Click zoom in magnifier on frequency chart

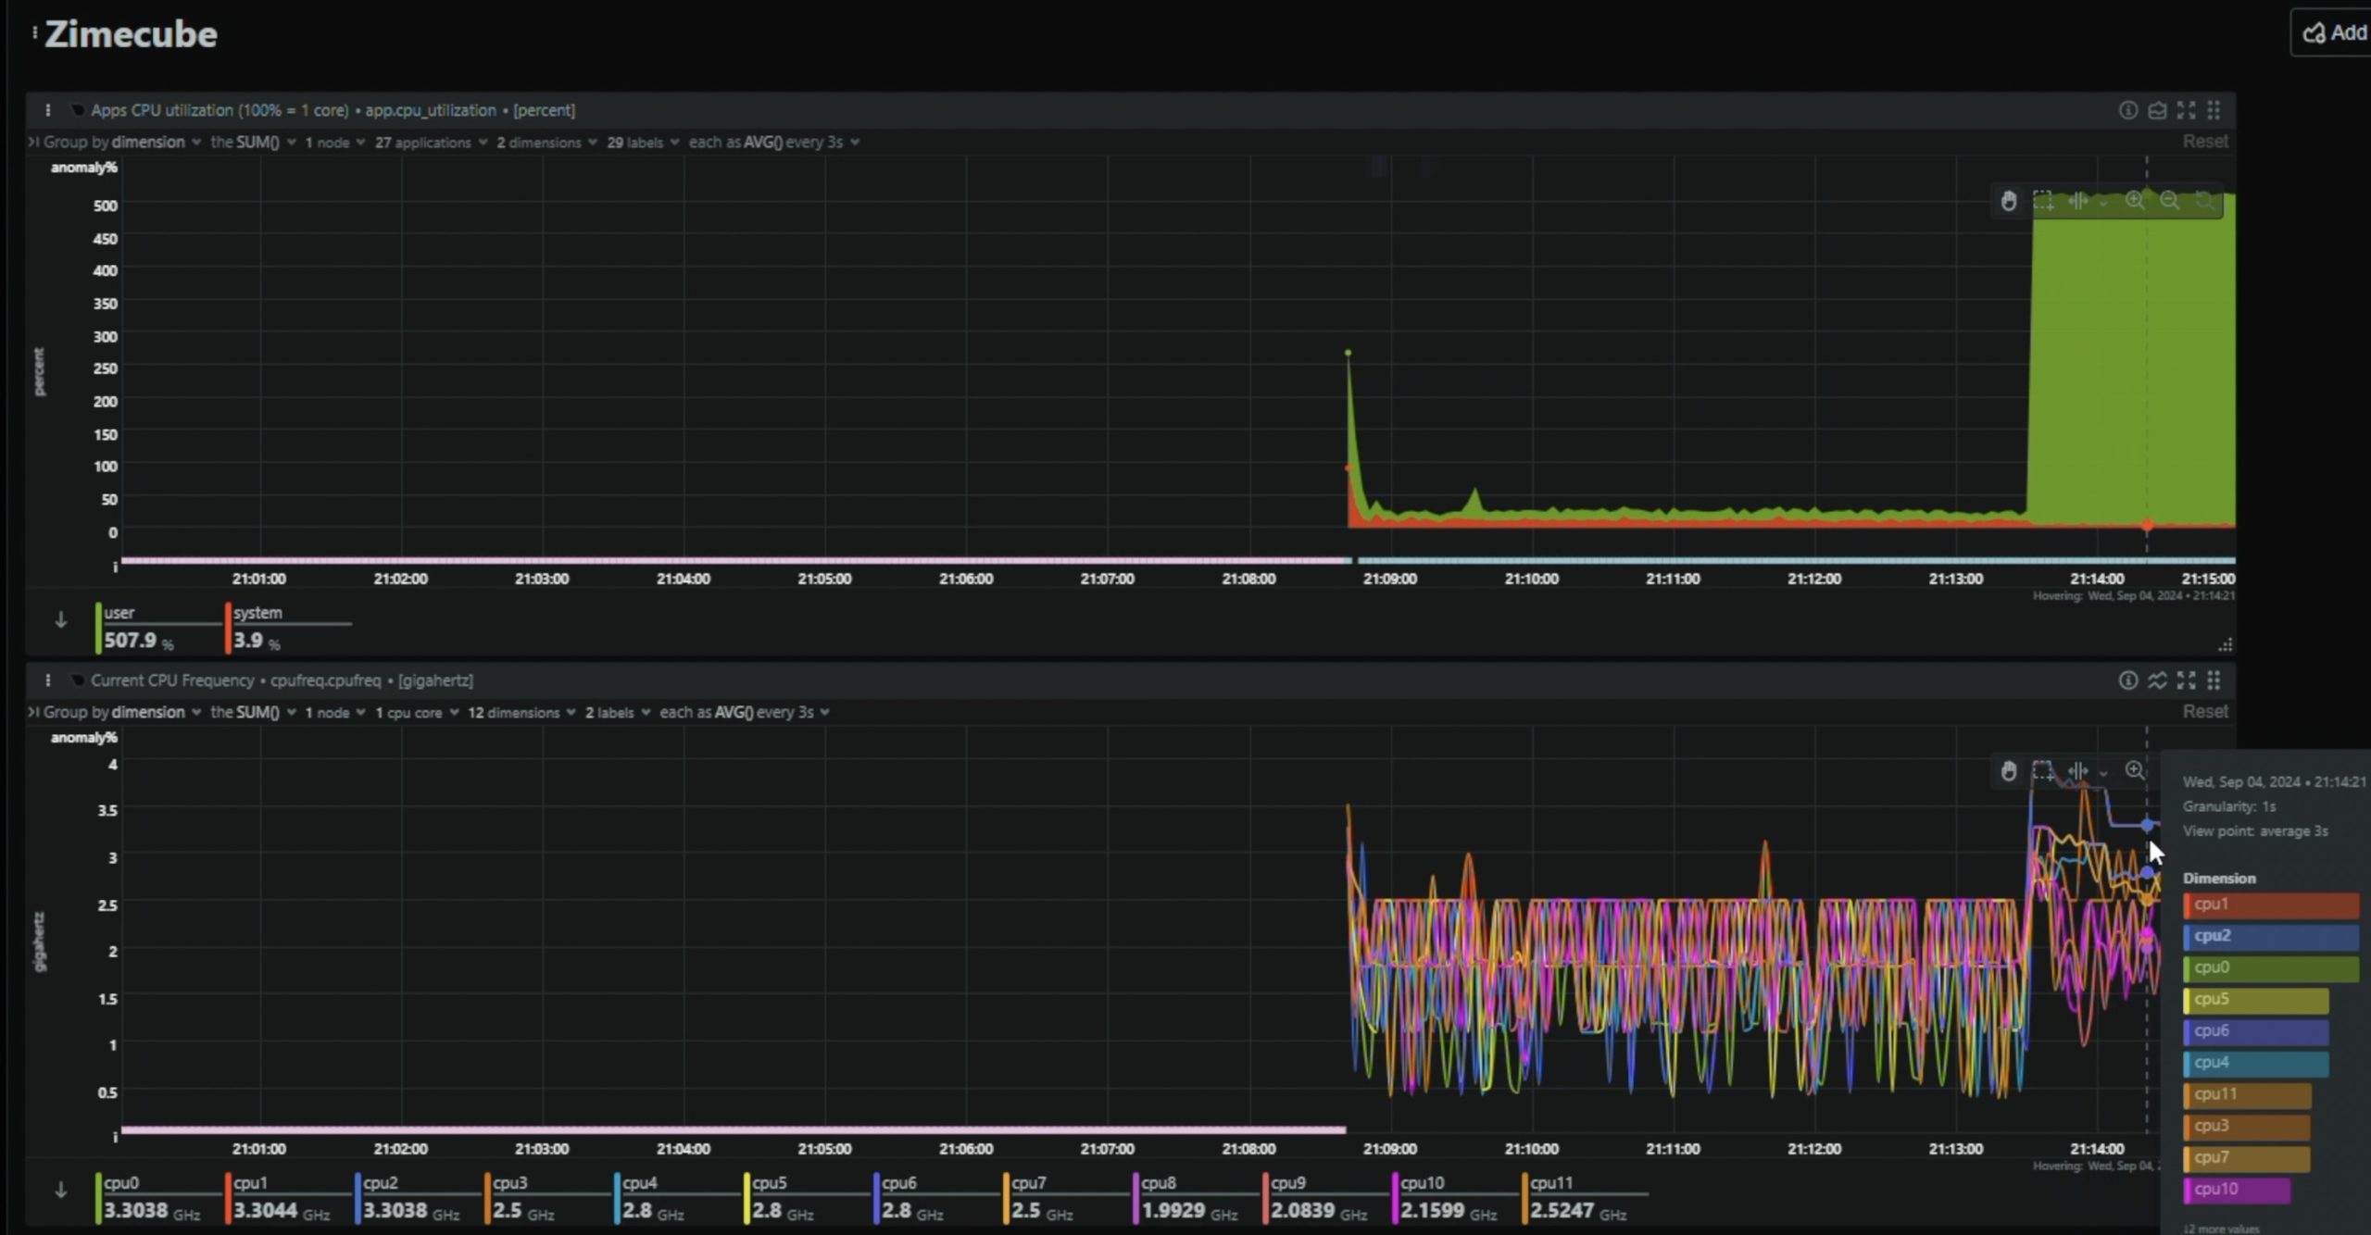point(2135,771)
